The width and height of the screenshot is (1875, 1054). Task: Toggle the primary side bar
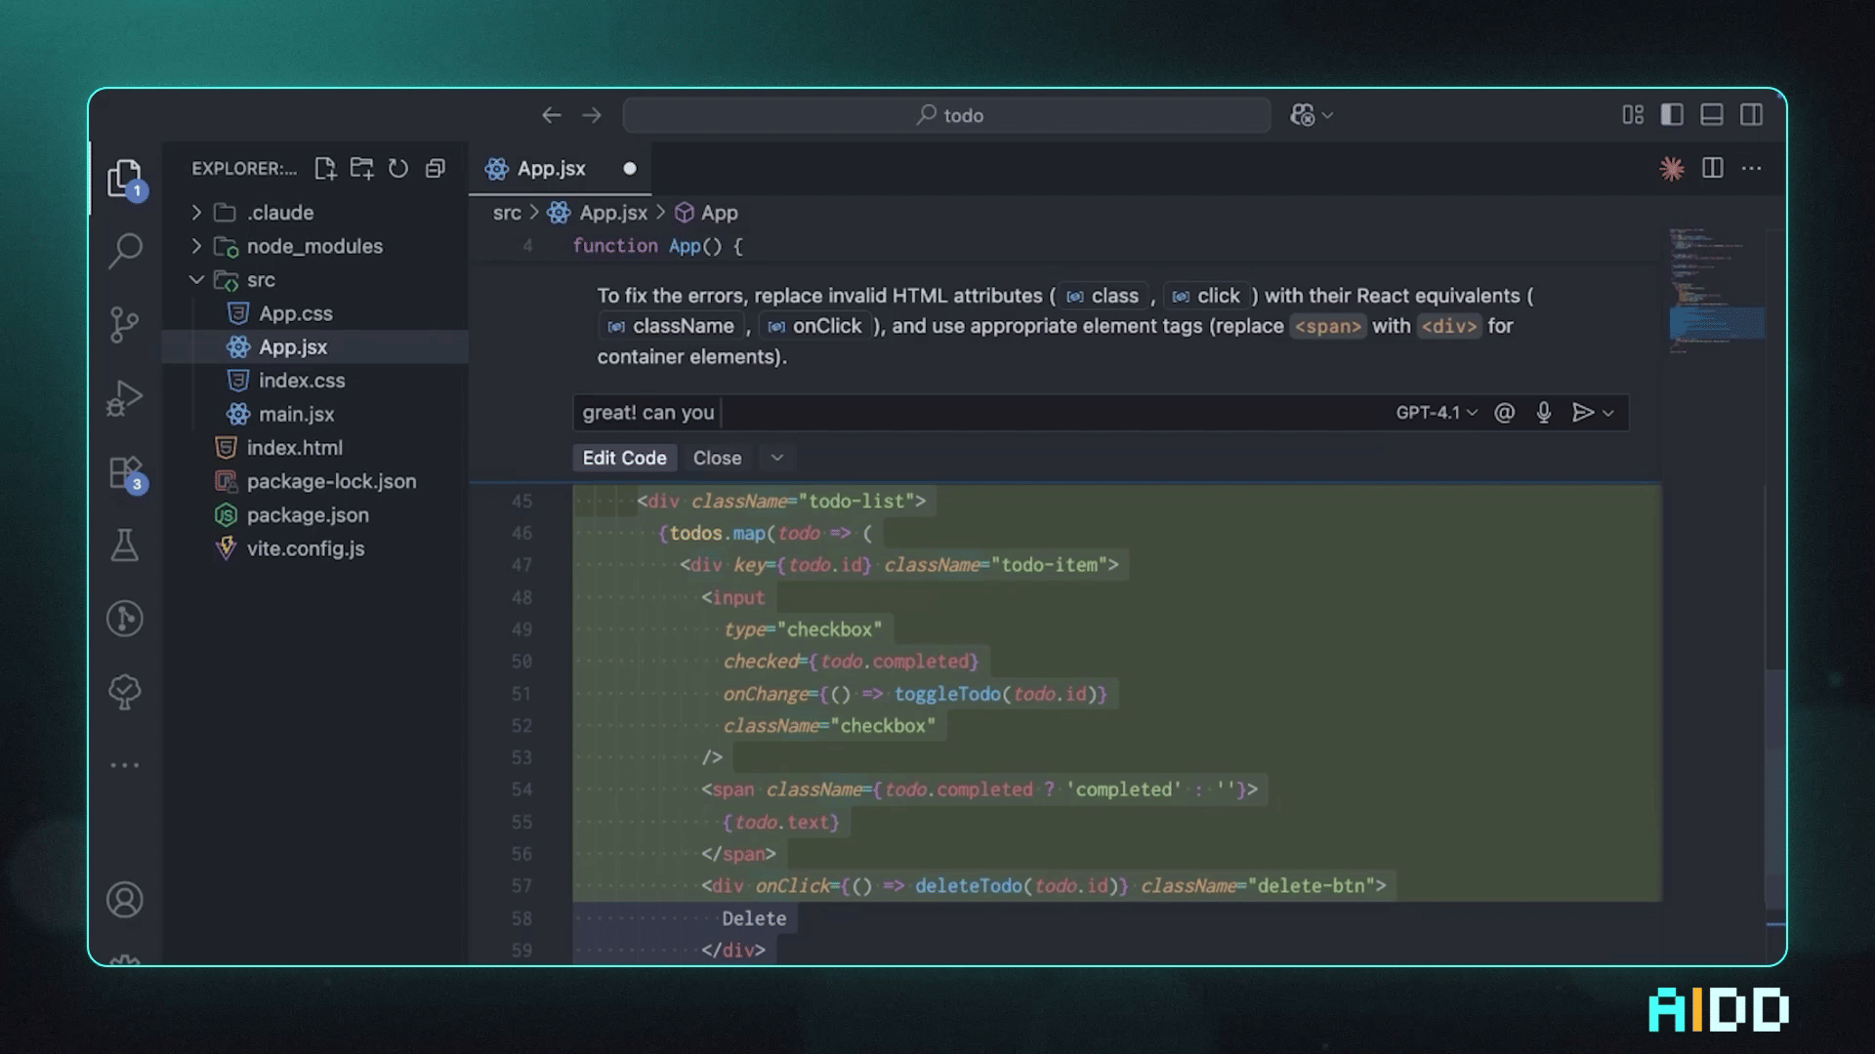click(x=1672, y=115)
